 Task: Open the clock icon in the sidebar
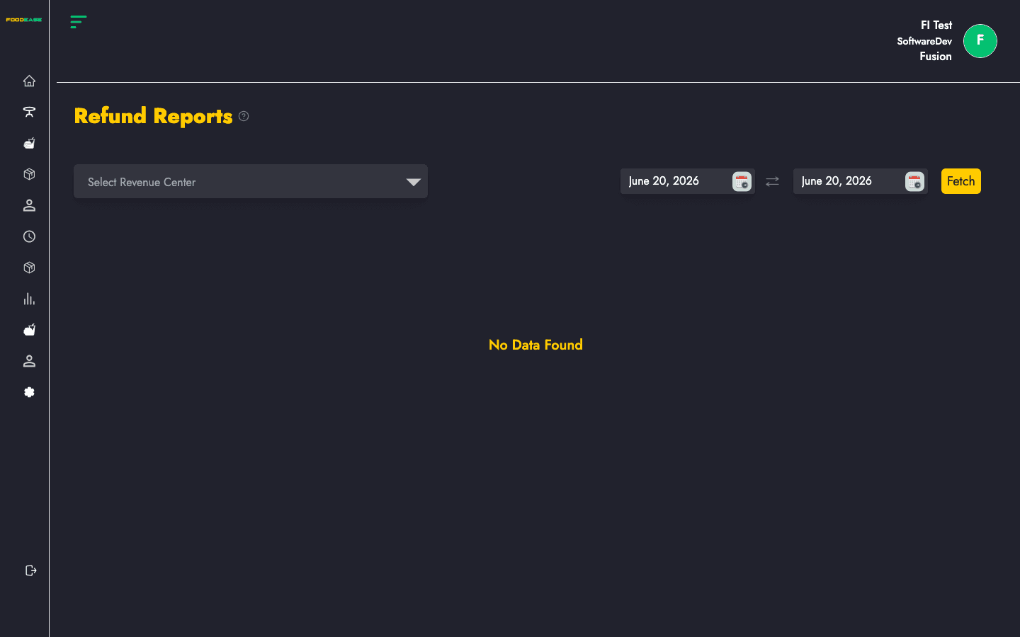pos(29,236)
